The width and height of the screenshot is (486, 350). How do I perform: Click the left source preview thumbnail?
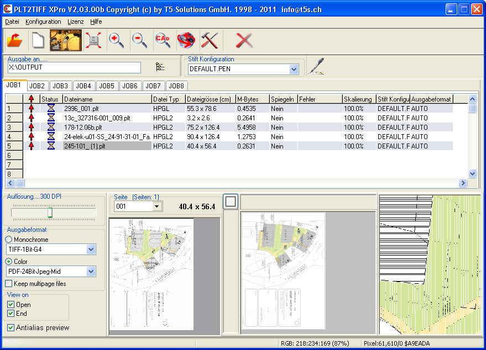tap(151, 274)
